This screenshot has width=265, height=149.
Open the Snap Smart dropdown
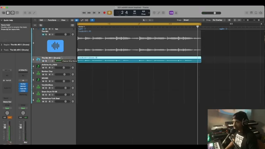click(194, 20)
